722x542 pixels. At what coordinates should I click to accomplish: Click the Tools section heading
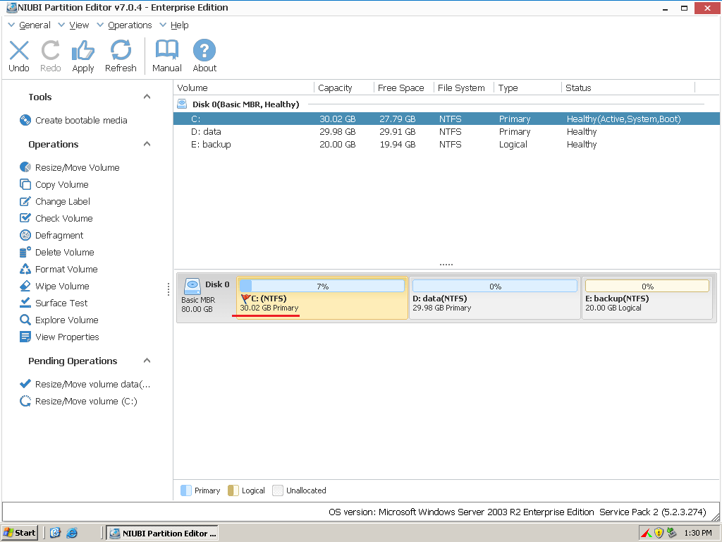40,97
